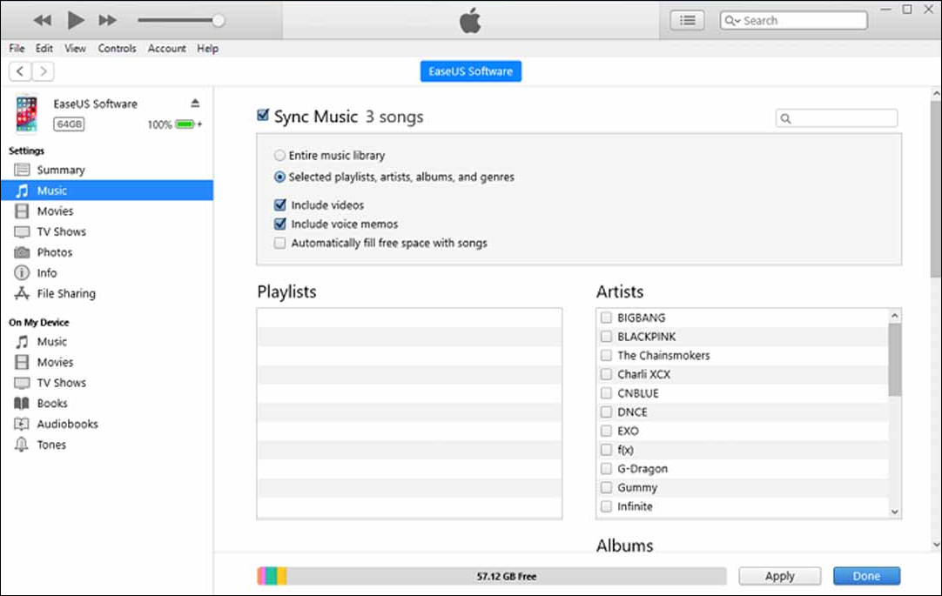Enable the Include videos checkbox

click(x=279, y=204)
